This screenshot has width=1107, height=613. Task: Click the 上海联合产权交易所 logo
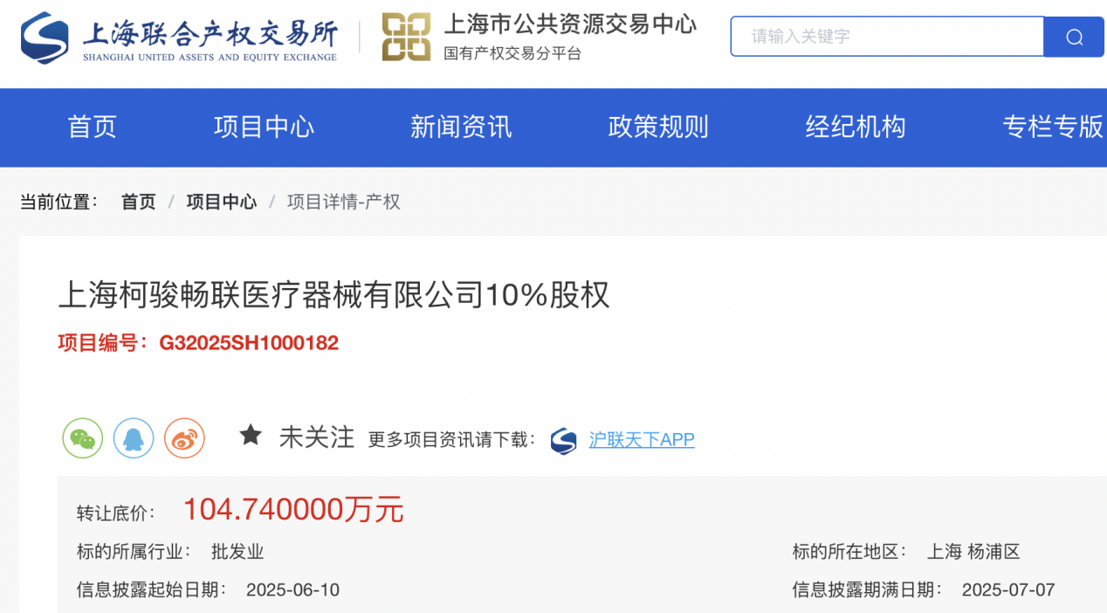point(179,38)
